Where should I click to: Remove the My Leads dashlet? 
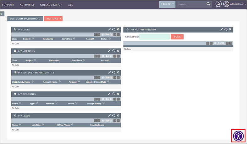coord(118,116)
